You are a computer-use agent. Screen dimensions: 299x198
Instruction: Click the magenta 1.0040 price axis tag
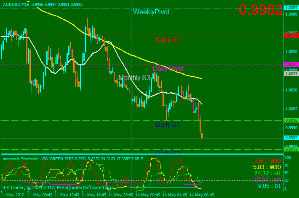coord(291,65)
